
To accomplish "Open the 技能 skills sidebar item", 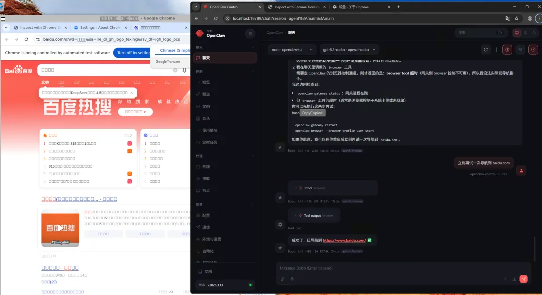I will 225,179.
